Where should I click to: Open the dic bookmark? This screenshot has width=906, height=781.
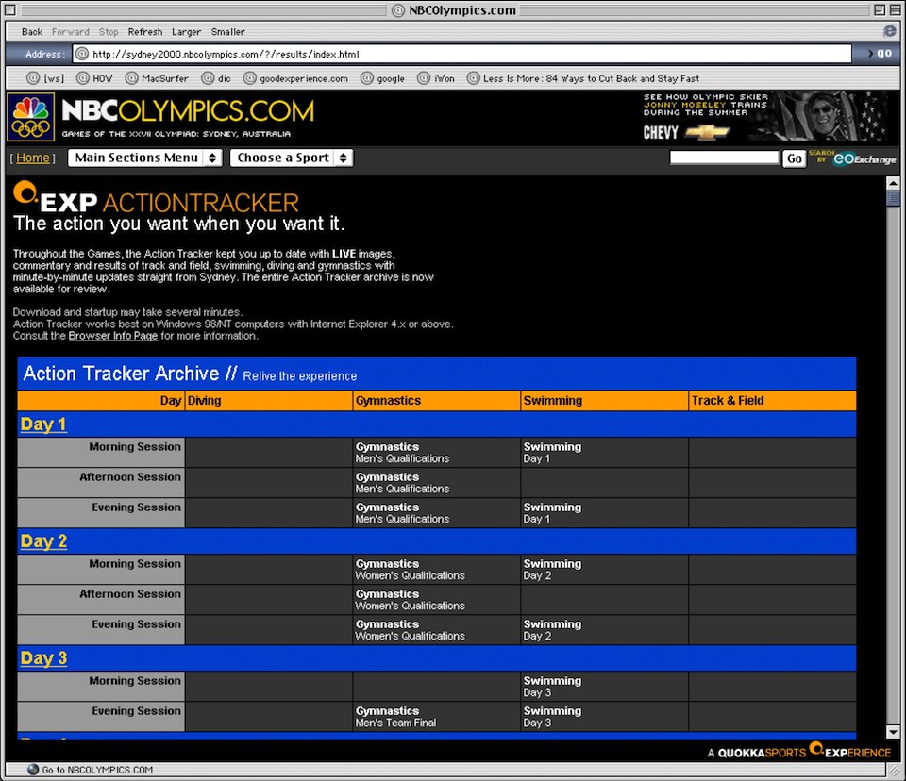point(216,78)
